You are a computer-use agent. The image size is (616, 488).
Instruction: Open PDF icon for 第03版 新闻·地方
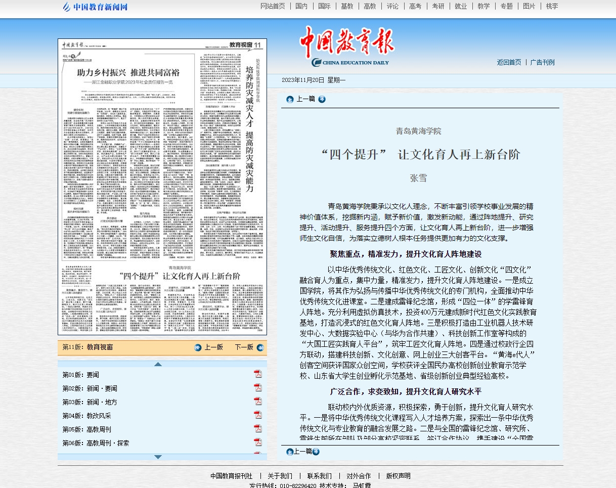click(x=258, y=402)
